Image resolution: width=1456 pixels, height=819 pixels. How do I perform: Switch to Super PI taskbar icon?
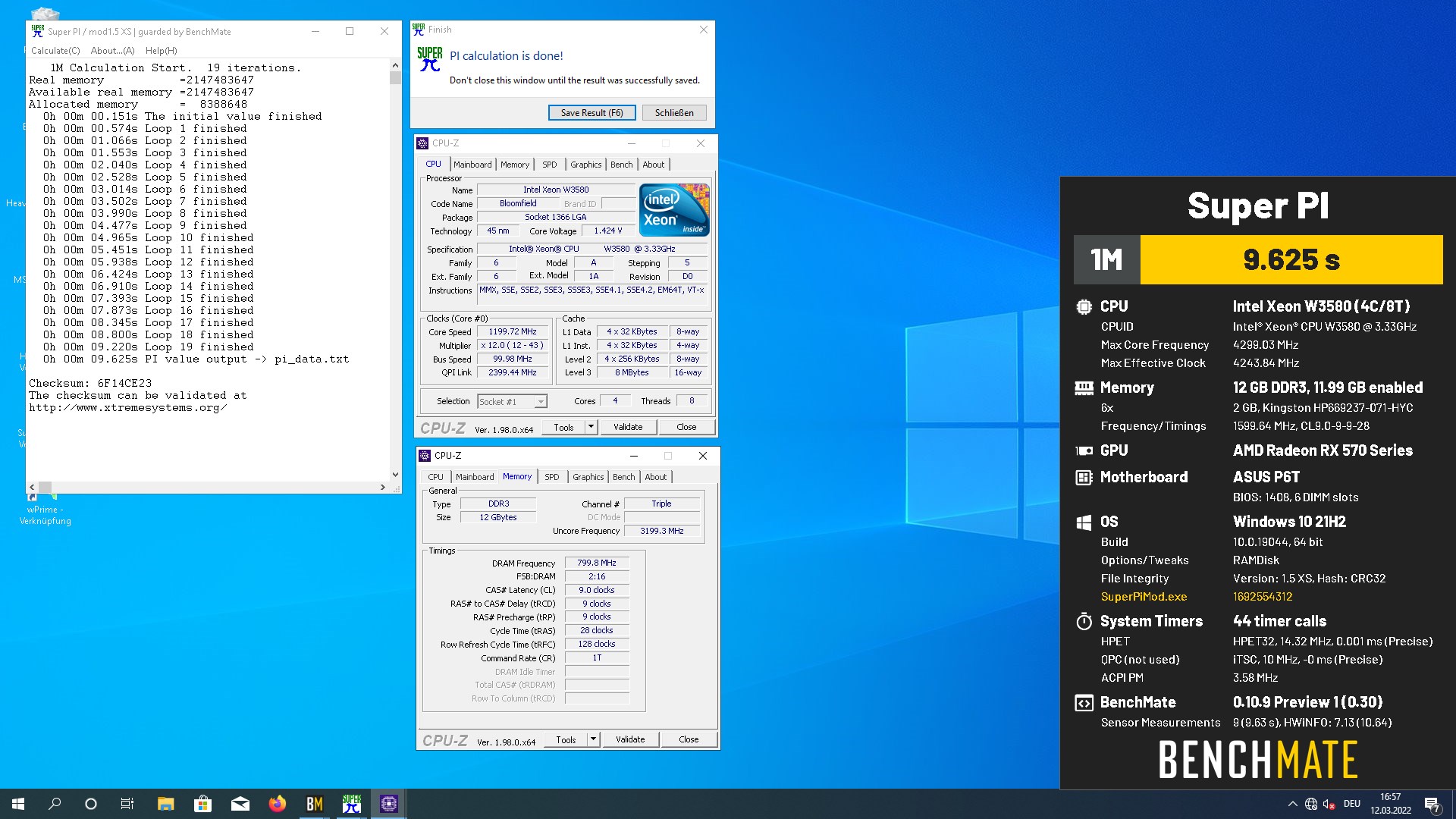[351, 804]
